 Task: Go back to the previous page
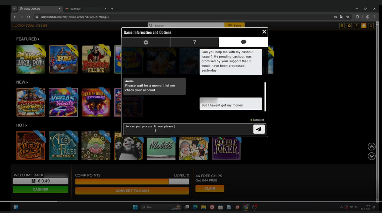(x=15, y=17)
